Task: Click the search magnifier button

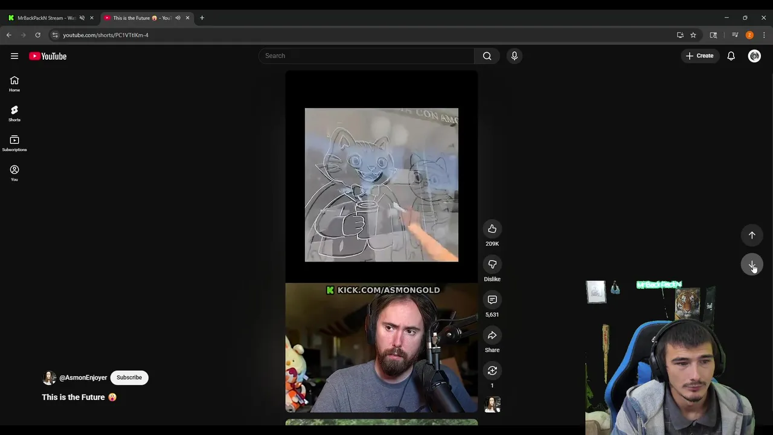Action: tap(487, 56)
